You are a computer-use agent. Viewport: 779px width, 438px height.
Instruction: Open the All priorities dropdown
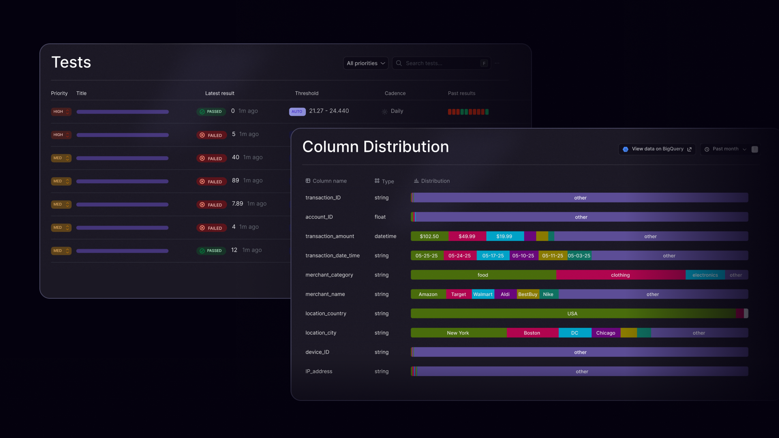365,63
